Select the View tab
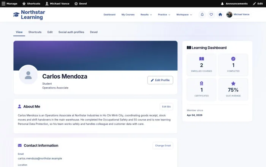The width and height of the screenshot is (266, 167). pos(19,32)
